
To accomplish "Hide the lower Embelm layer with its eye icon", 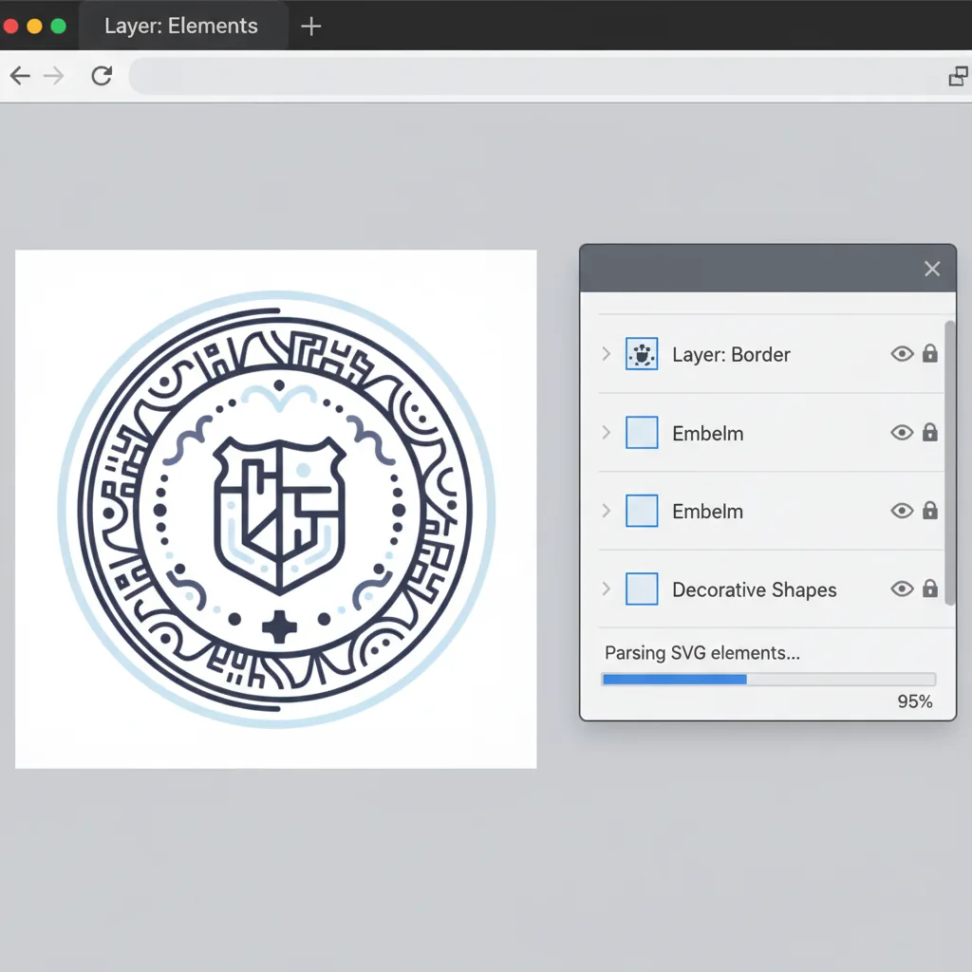I will pyautogui.click(x=902, y=511).
